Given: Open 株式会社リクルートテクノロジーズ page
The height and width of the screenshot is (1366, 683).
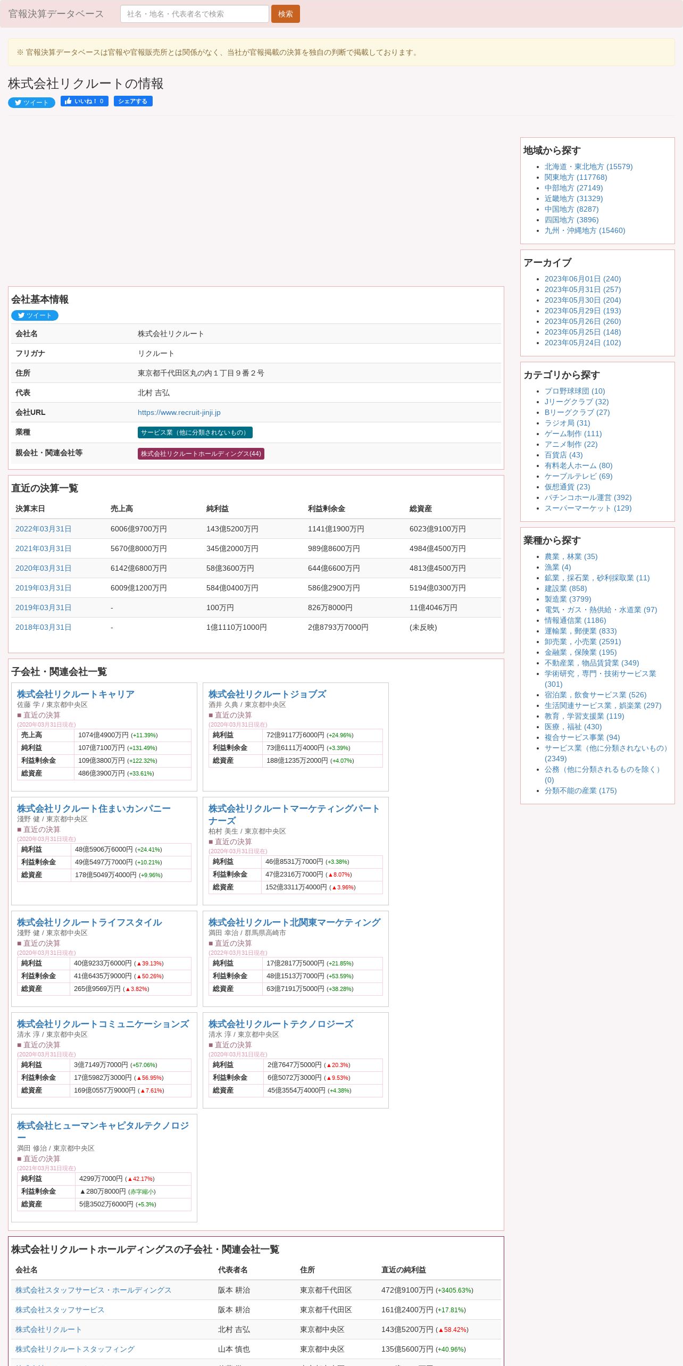Looking at the screenshot, I should coord(281,1024).
